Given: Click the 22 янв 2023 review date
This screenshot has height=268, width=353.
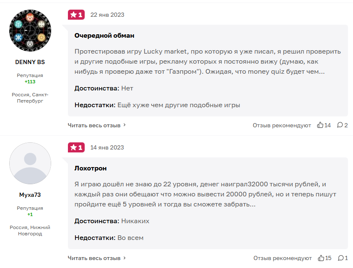Looking at the screenshot, I should point(107,15).
